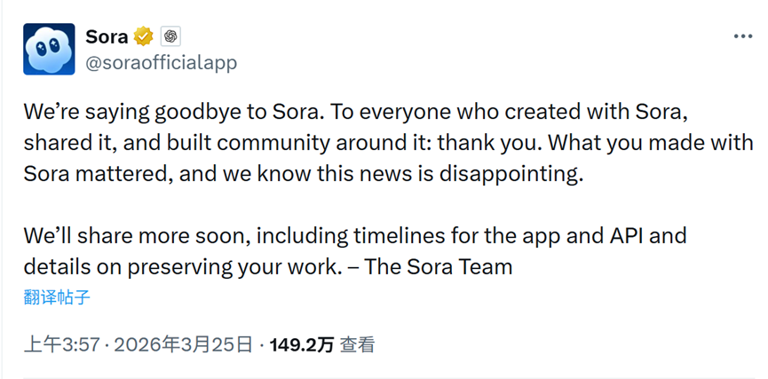Click the date 2026年3月25日
Viewport: 768px width, 379px height.
click(184, 344)
